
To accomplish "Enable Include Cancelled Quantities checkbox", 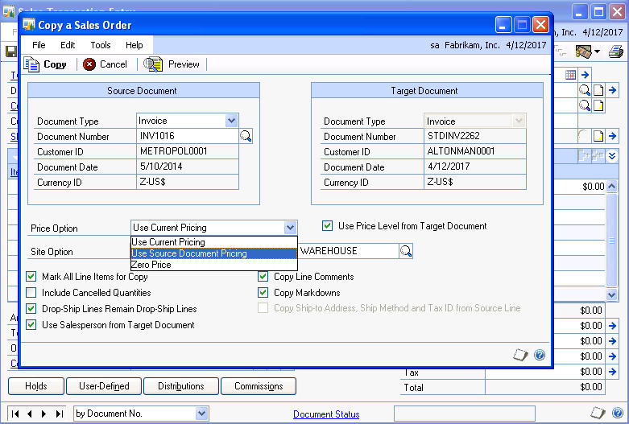I will coord(31,293).
